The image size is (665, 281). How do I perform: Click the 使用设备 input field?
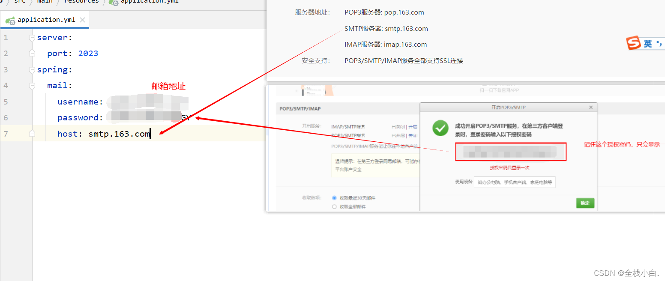pos(515,182)
